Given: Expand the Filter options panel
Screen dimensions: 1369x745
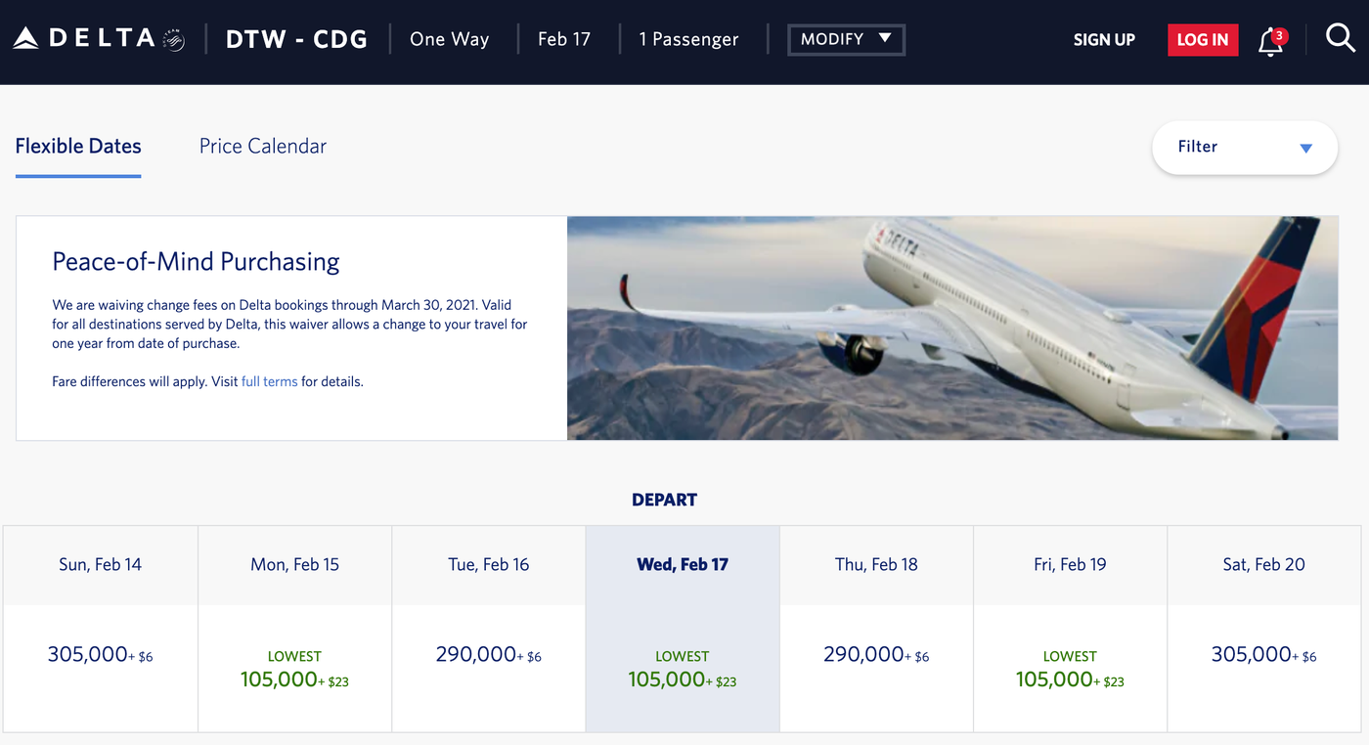Looking at the screenshot, I should point(1244,147).
